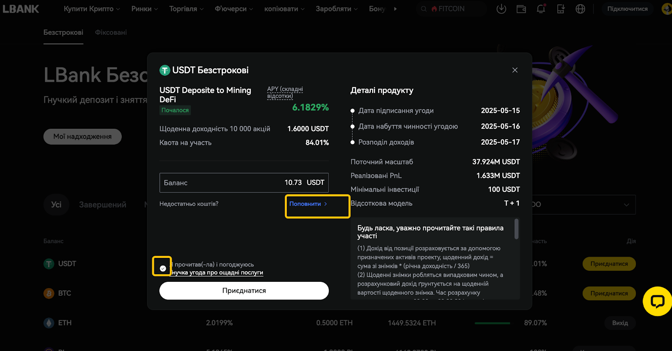Click the user avatar in the header
Screen dimensions: 672x351
coord(667,9)
